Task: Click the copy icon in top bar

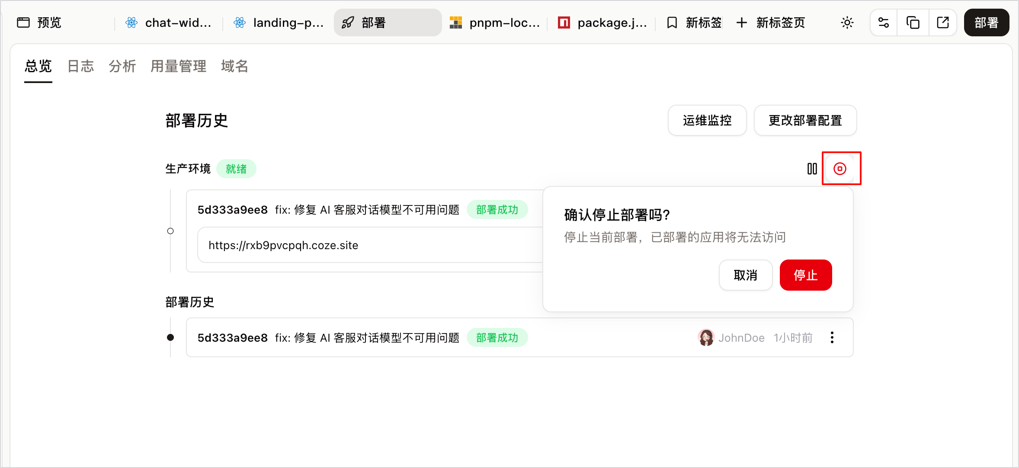Action: tap(913, 22)
